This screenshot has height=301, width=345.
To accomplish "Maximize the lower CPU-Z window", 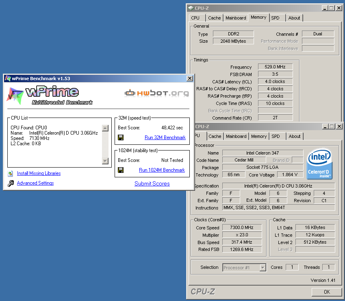I will [x=332, y=127].
